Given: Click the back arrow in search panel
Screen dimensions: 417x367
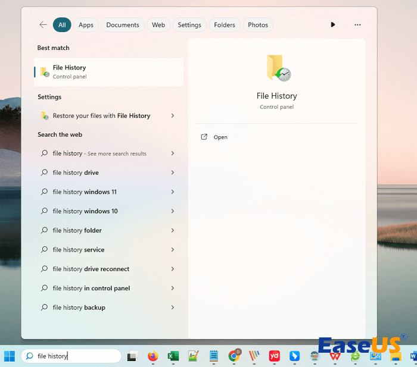Looking at the screenshot, I should pyautogui.click(x=43, y=25).
